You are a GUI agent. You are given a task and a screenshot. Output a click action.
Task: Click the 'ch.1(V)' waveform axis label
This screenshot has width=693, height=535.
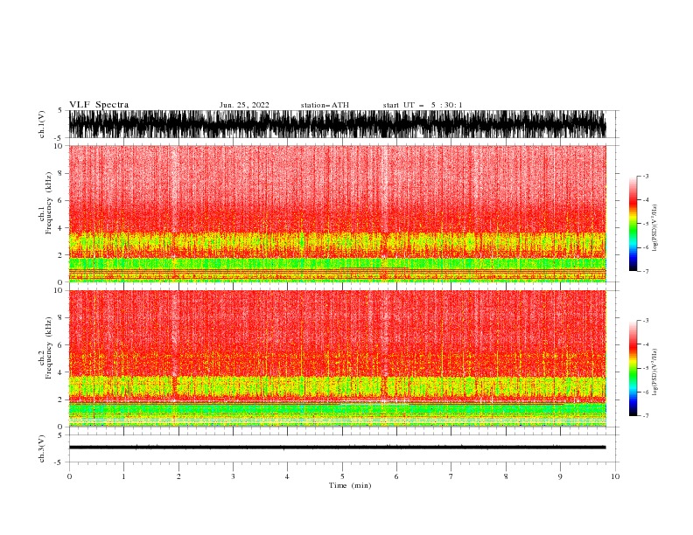click(x=42, y=124)
